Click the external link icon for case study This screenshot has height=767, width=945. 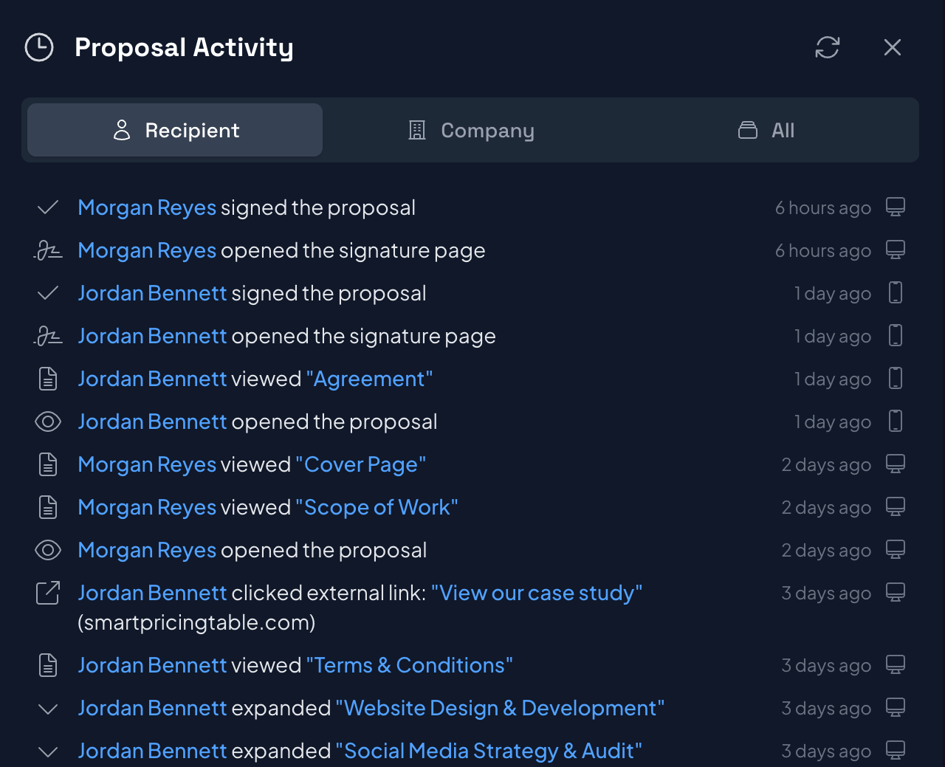coord(48,593)
